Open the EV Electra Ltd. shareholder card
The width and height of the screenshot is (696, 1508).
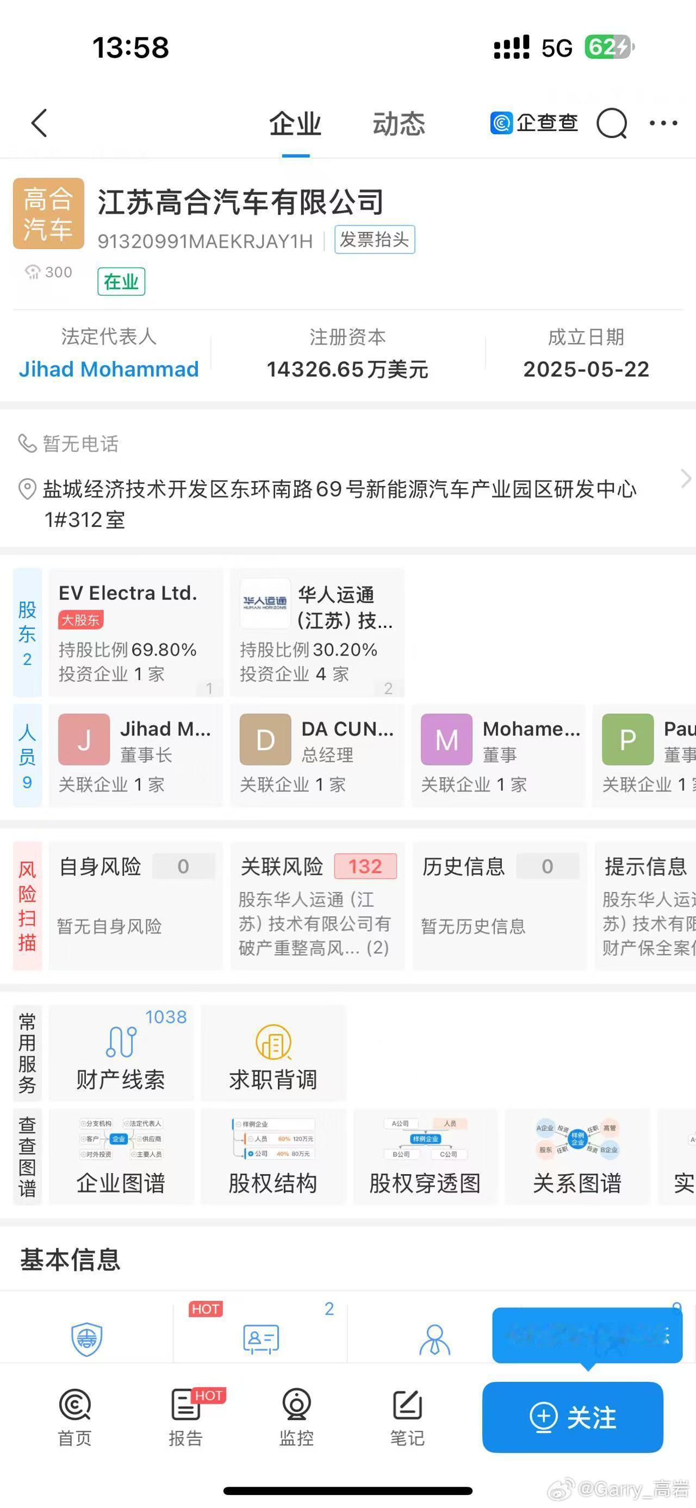136,632
